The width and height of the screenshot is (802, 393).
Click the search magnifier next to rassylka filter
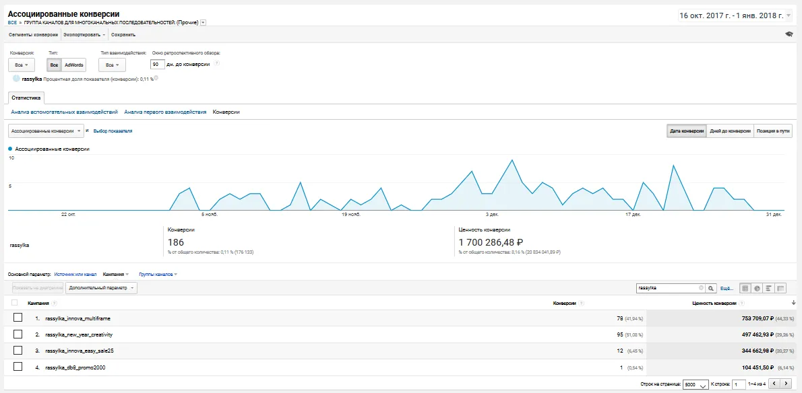[x=710, y=288]
